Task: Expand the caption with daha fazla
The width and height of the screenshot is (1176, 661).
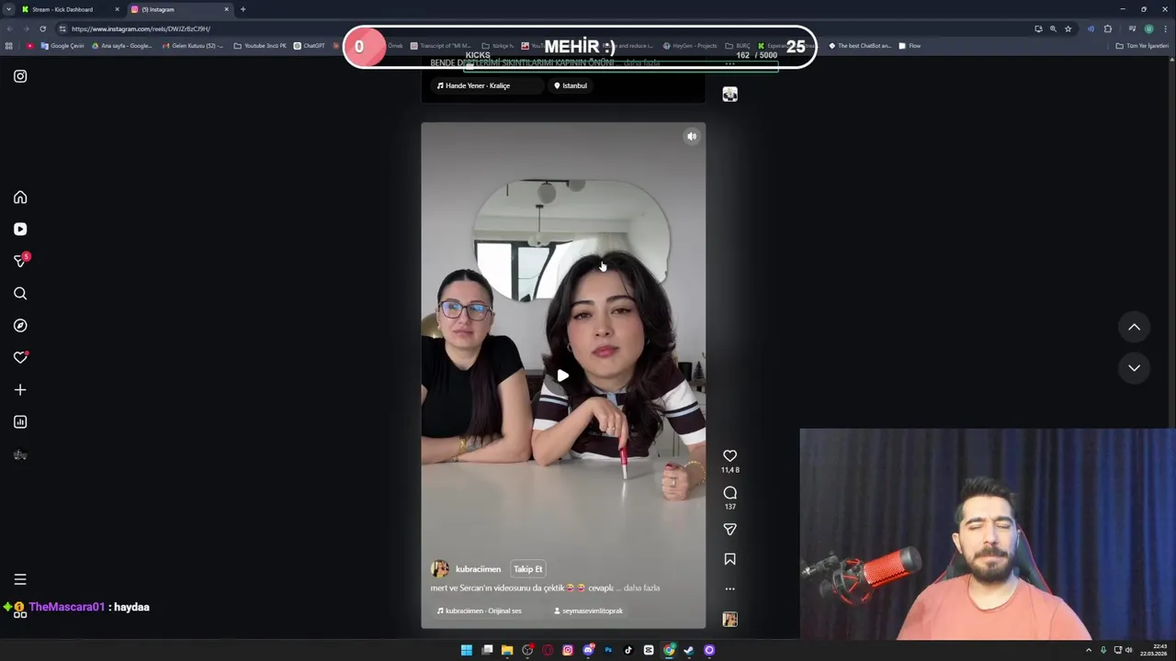Action: 641,588
